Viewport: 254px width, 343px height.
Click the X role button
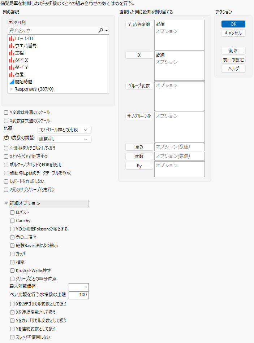click(139, 55)
